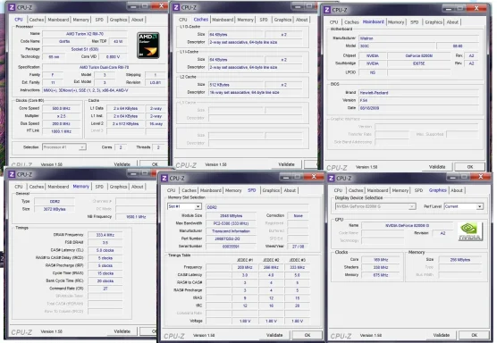Click Validate button in Mainboard window
The height and width of the screenshot is (343, 497).
click(x=437, y=167)
